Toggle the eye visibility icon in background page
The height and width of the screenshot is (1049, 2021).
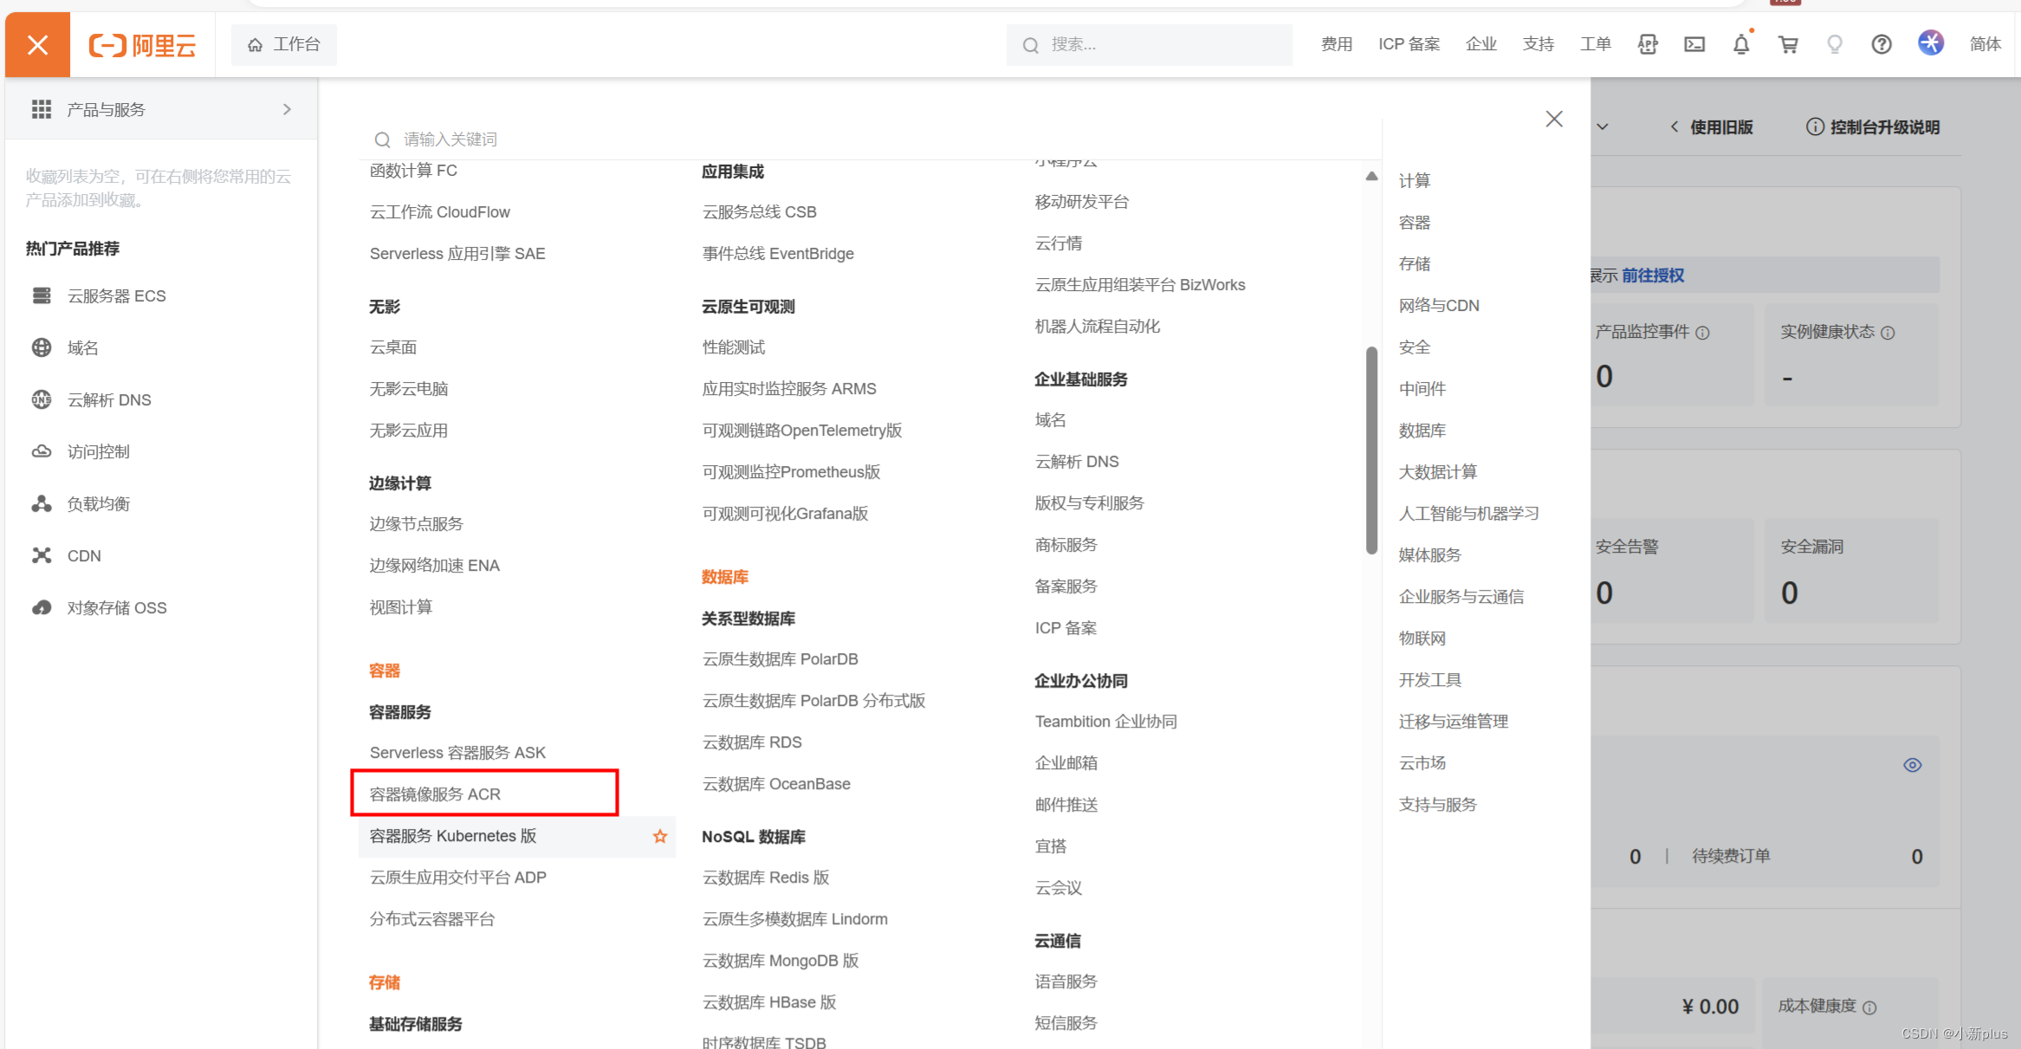pos(1913,765)
